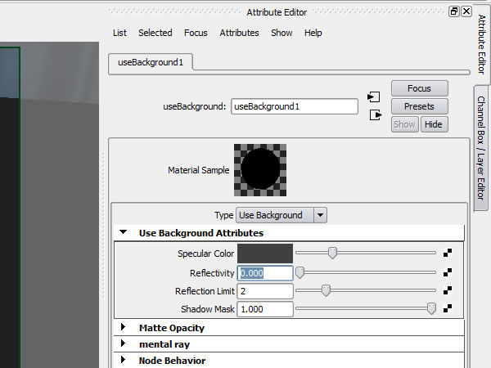Open the material Type dropdown

point(282,215)
